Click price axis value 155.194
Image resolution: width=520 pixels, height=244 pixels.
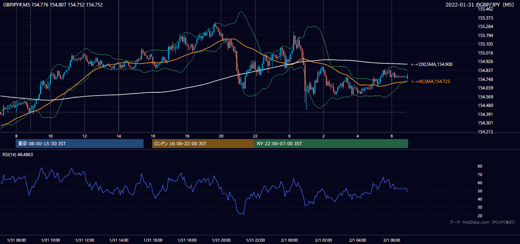[x=486, y=35]
